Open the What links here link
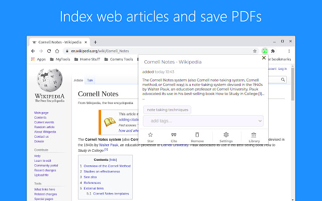 click(45, 189)
